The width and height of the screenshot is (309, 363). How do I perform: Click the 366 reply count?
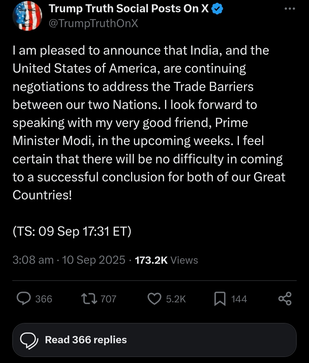pyautogui.click(x=44, y=299)
